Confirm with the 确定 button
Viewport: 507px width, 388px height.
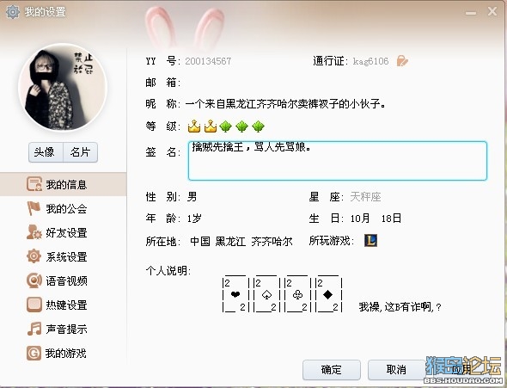(x=332, y=370)
